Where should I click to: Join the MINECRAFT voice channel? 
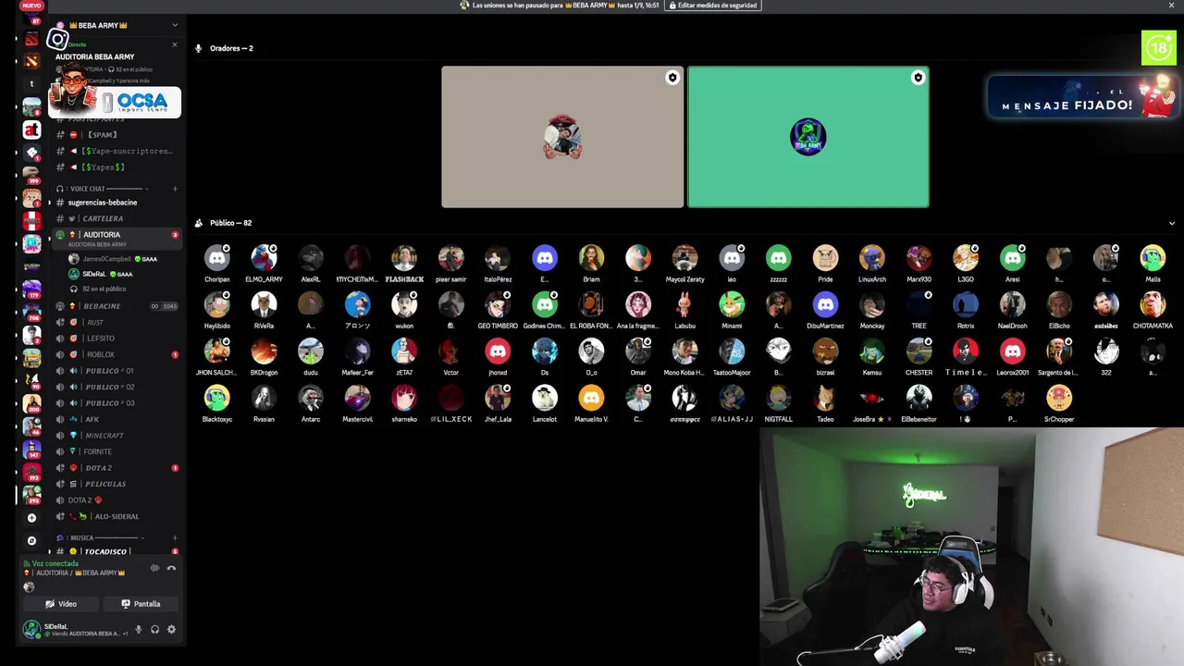[x=115, y=436]
